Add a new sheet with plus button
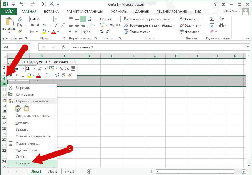The width and height of the screenshot is (252, 175). 89,171
